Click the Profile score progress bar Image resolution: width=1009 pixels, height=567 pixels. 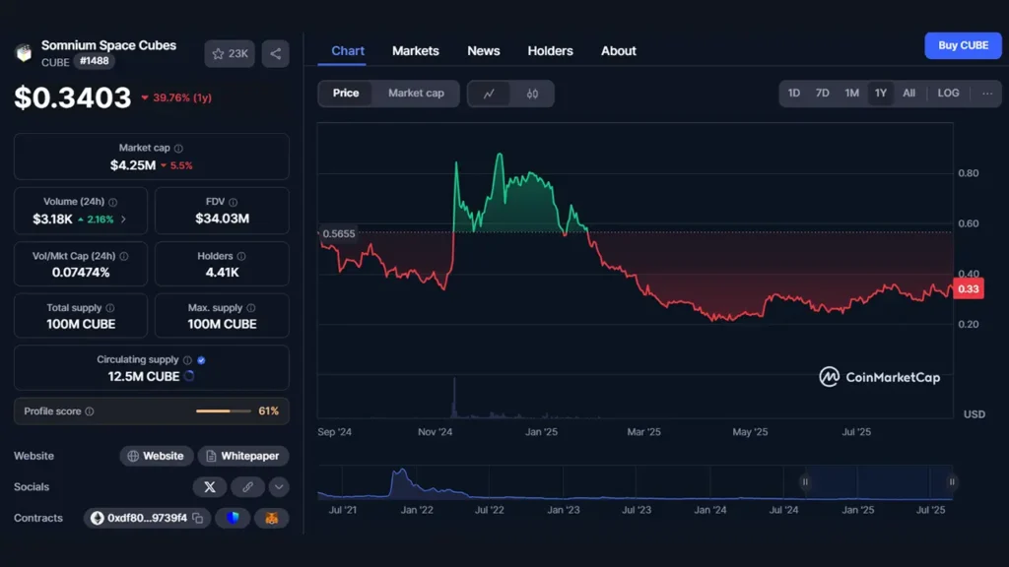click(x=224, y=411)
